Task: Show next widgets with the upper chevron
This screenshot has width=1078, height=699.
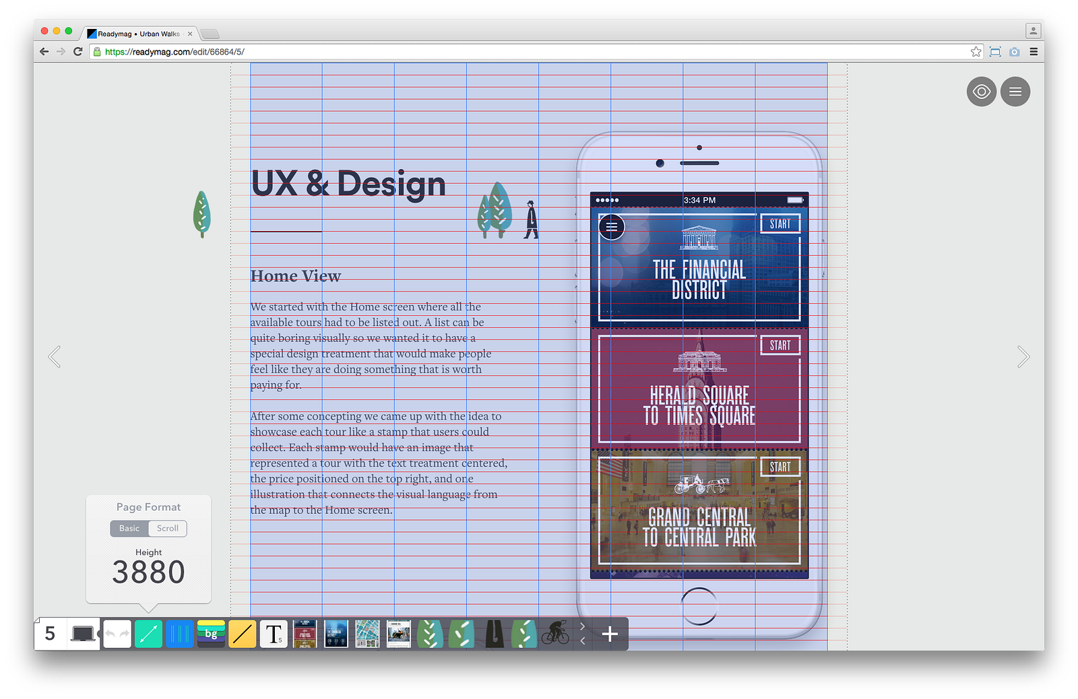Action: 582,626
